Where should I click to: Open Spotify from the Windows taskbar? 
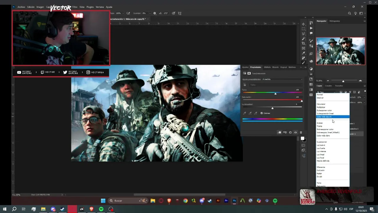(101, 209)
